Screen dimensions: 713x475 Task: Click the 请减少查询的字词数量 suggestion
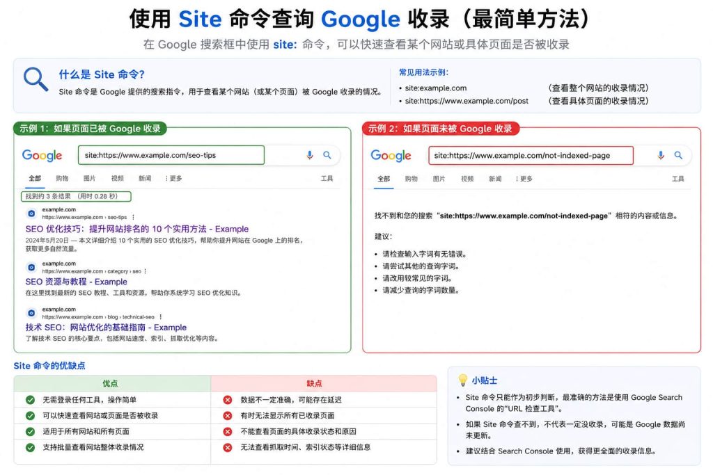[x=421, y=290]
